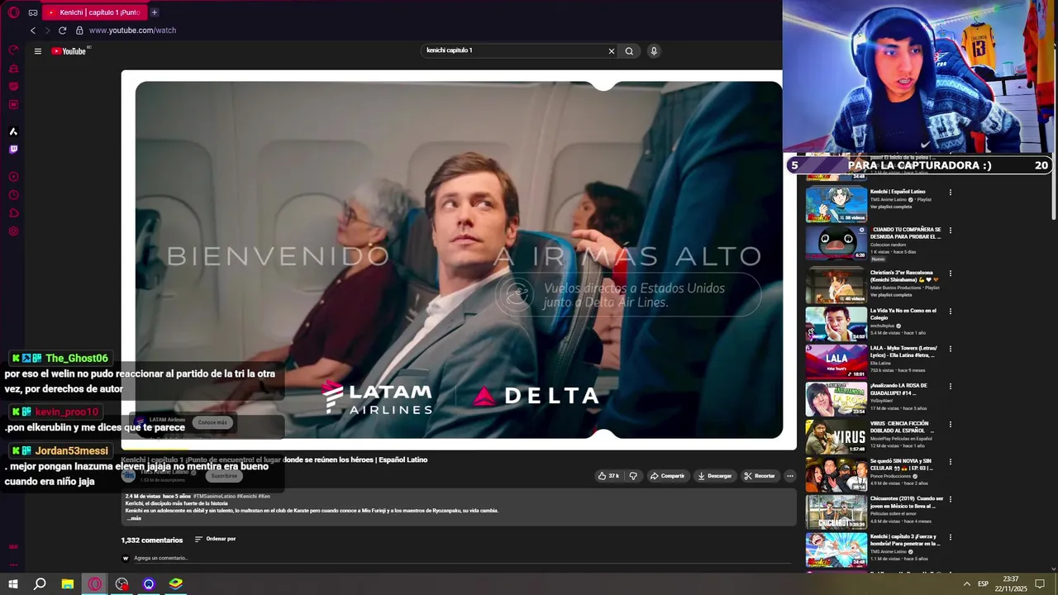Click the Descargar download button
The height and width of the screenshot is (595, 1058).
pos(714,476)
